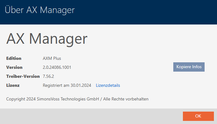
Task: Select the Version label
Action: 14,67
